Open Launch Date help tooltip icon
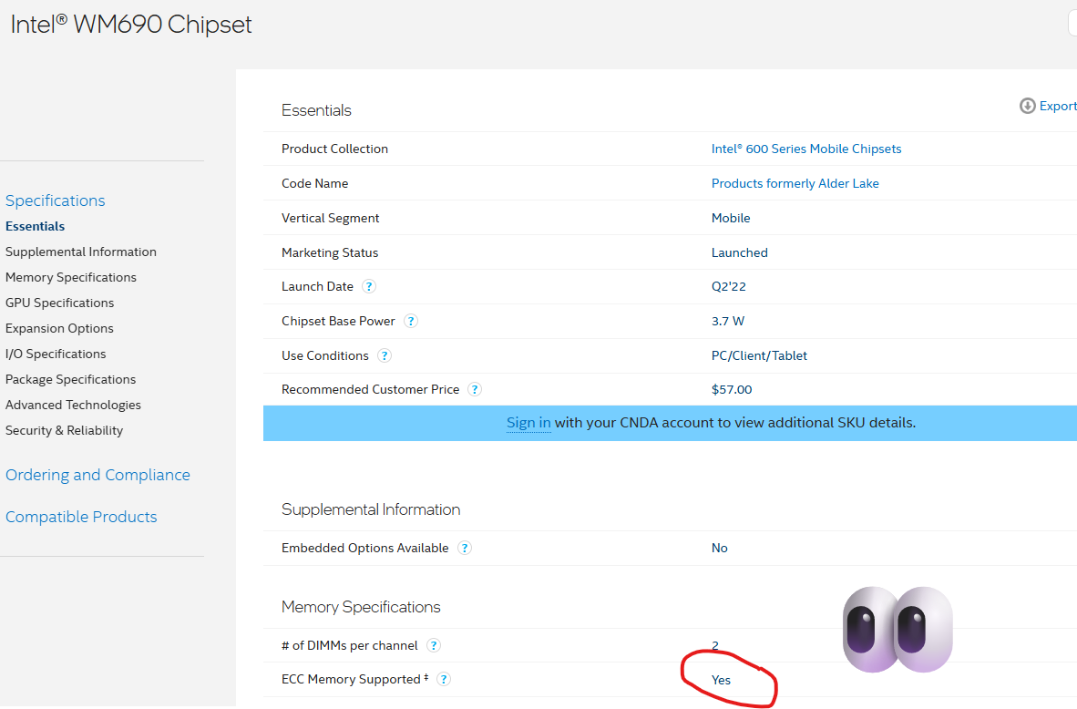The width and height of the screenshot is (1077, 709). click(x=369, y=286)
